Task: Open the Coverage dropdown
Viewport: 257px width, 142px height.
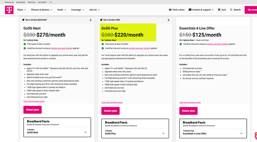Action: (77, 10)
